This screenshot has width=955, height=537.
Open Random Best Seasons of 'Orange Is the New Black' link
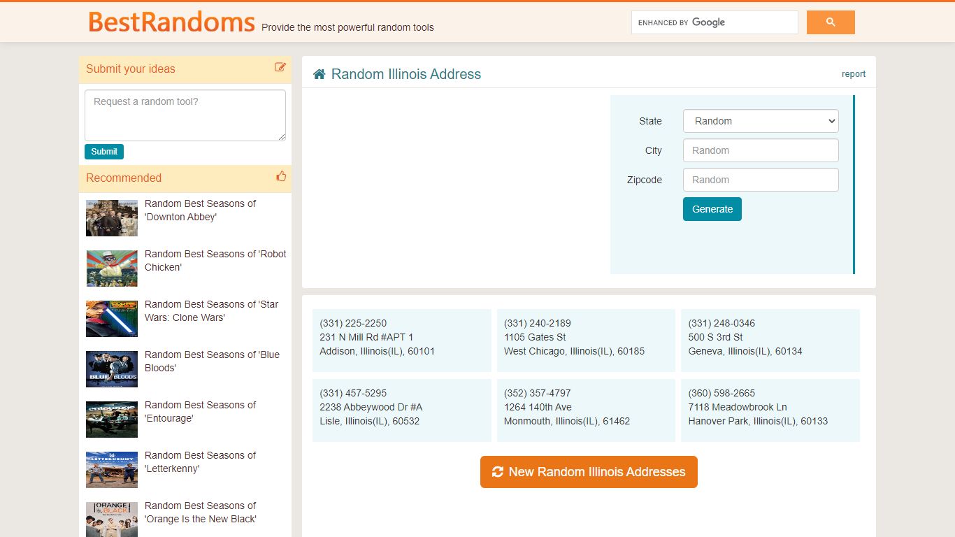tap(201, 513)
